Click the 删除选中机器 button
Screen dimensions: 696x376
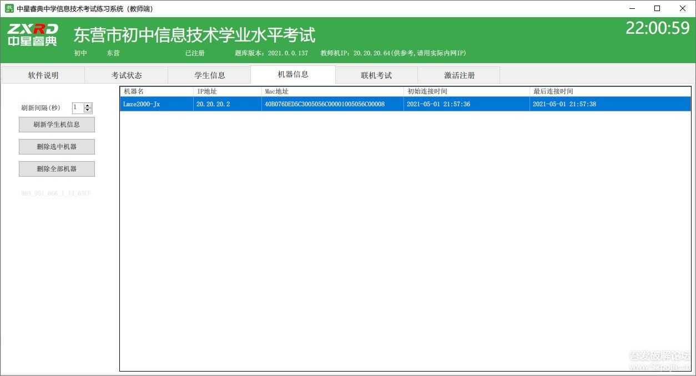pyautogui.click(x=57, y=146)
